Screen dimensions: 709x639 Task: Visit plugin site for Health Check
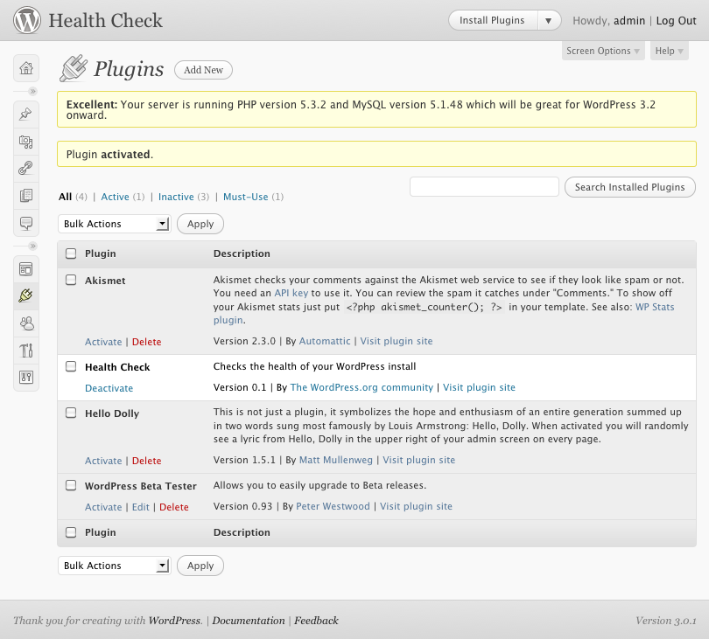tap(479, 387)
